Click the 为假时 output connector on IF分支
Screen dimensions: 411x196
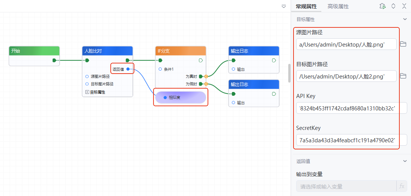pos(201,84)
